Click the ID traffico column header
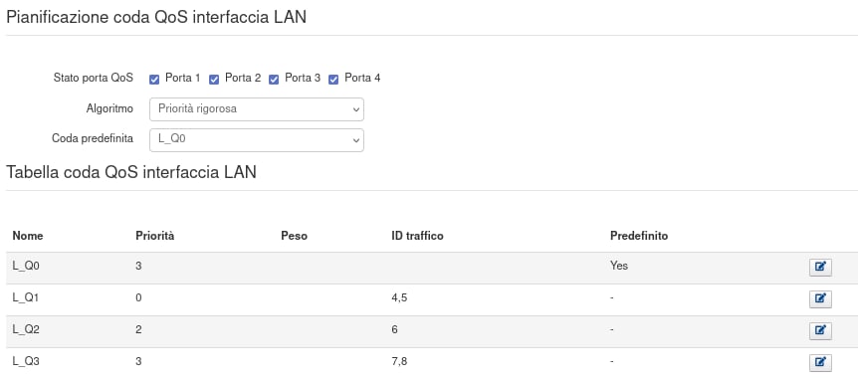The width and height of the screenshot is (858, 383). click(417, 236)
